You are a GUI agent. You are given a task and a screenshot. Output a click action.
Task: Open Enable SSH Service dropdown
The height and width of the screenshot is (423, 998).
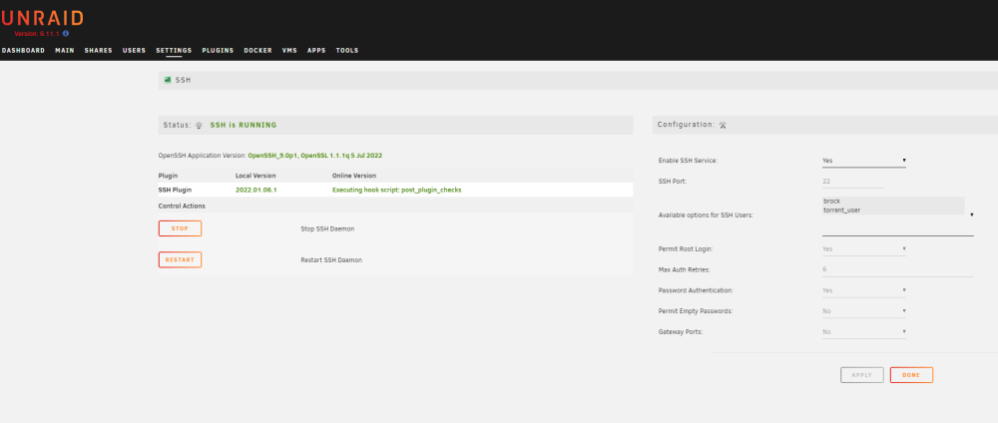click(x=863, y=161)
